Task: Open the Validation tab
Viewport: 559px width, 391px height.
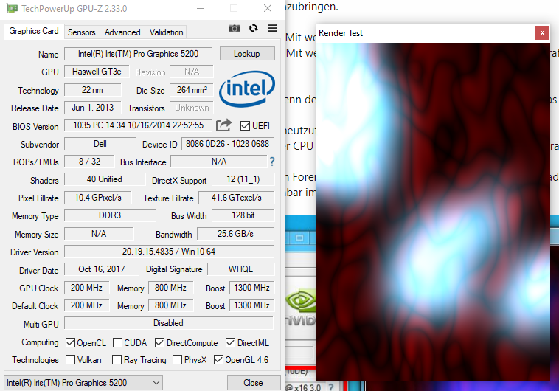Action: click(166, 32)
